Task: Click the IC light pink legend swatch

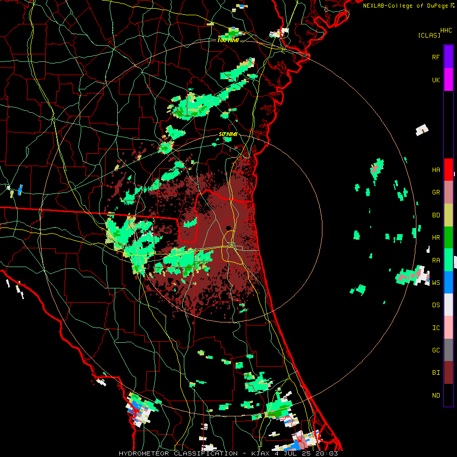Action: click(448, 328)
